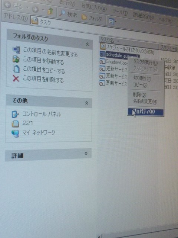
Task: Select スケジュールされたタスクの追加 item
Action: click(x=127, y=49)
